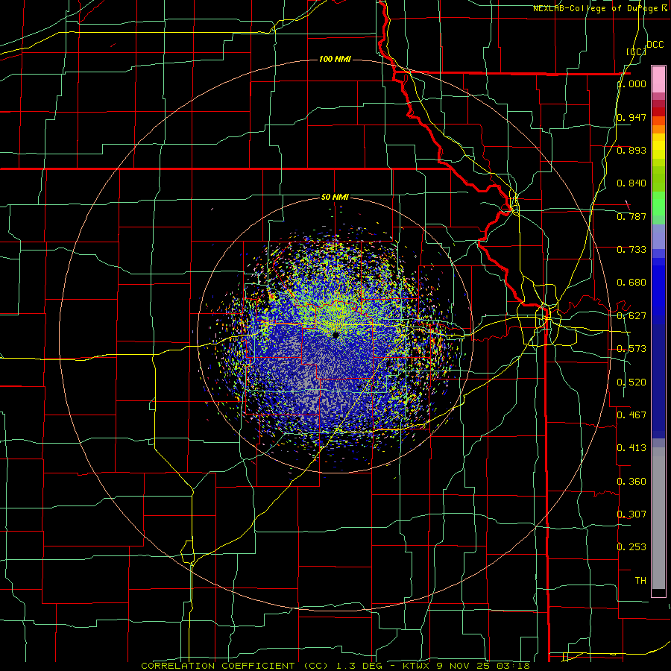The height and width of the screenshot is (671, 671).
Task: Click the TH threshold label on legend
Action: pos(640,581)
